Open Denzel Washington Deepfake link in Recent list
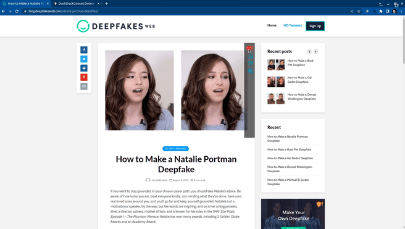The image size is (405, 229). 290,169
